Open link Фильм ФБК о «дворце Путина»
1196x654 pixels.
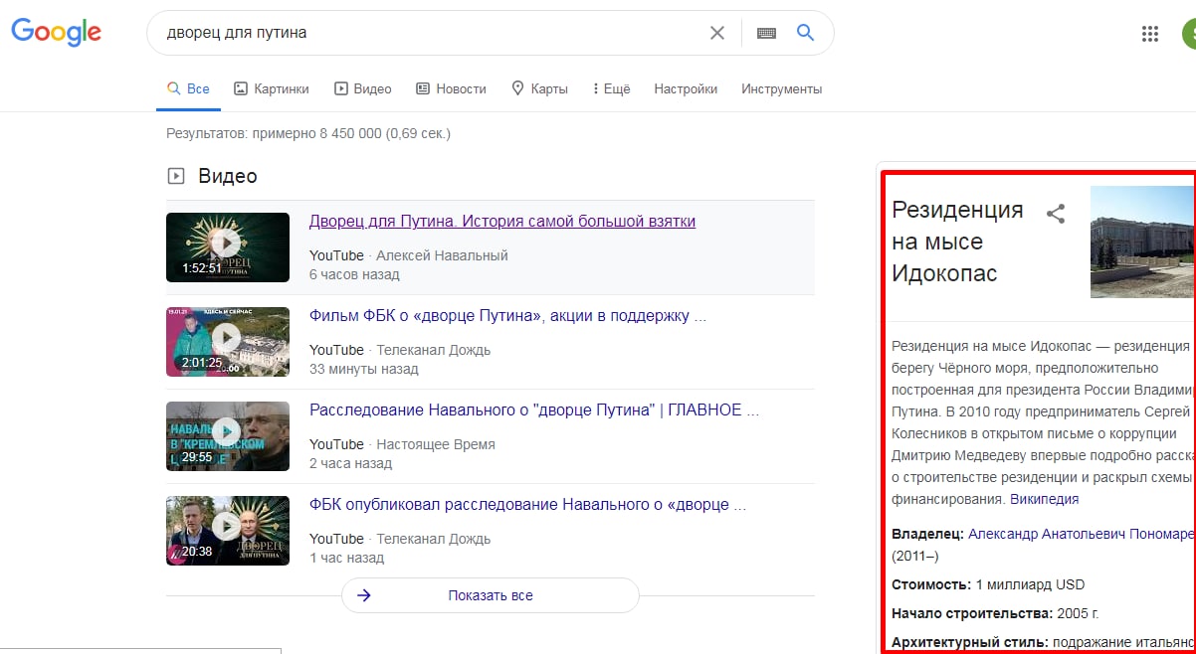click(508, 316)
